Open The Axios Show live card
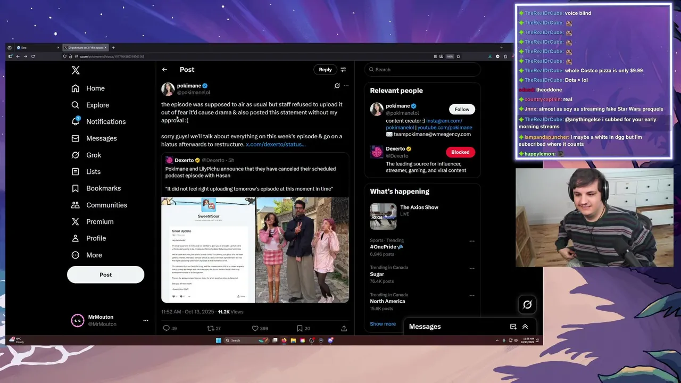Viewport: 681px width, 383px height. point(422,215)
